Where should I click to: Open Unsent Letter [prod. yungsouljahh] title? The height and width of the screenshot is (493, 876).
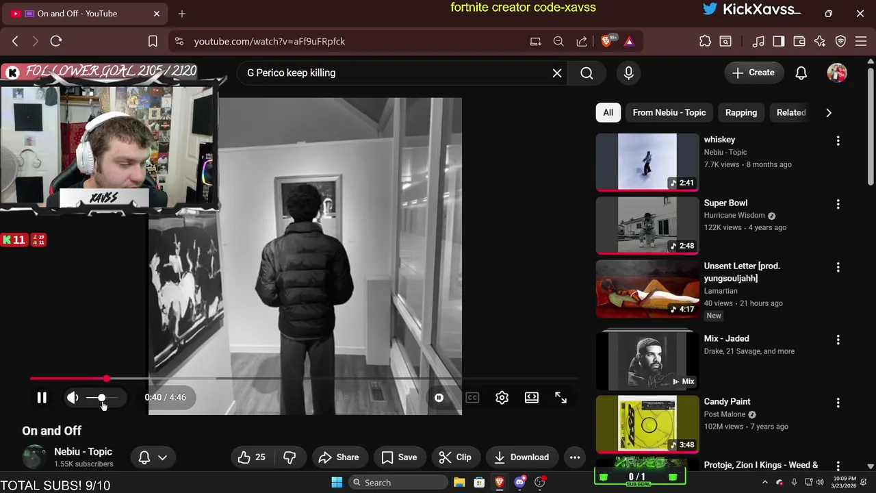[742, 272]
